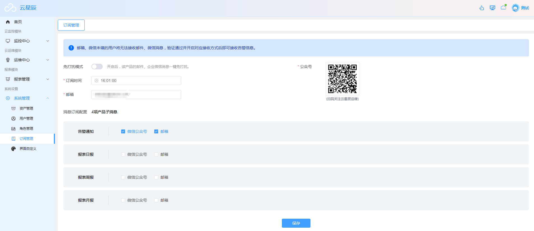534x231 pixels.
Task: Collapse the 系统管理 chevron
Action: point(48,98)
